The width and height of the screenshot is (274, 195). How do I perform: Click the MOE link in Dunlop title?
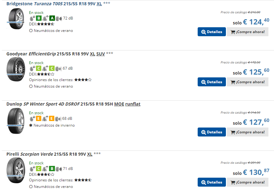tap(119, 104)
